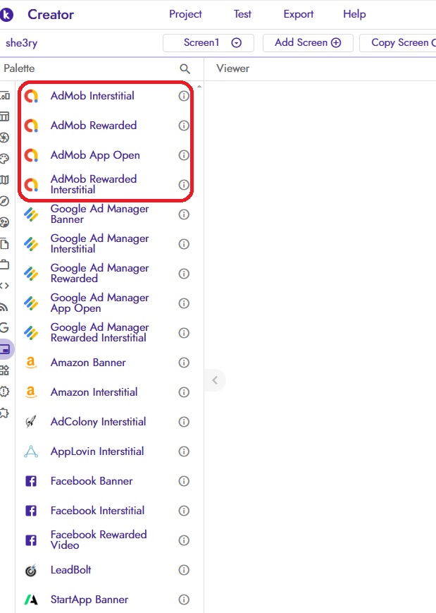Search the Palette with magnifier icon
Image resolution: width=436 pixels, height=613 pixels.
pos(185,69)
